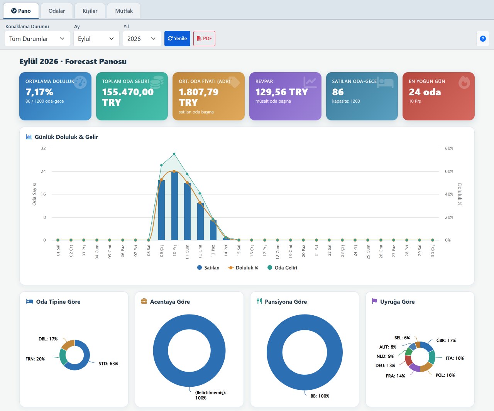The height and width of the screenshot is (411, 494).
Task: Click the 'kapasite: 1200' text
Action: click(346, 101)
